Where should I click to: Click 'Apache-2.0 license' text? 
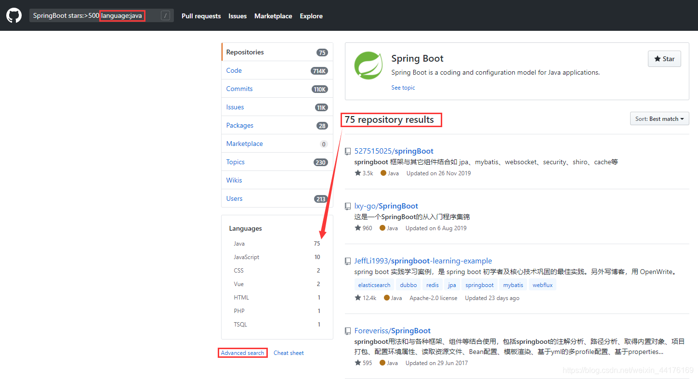(434, 298)
